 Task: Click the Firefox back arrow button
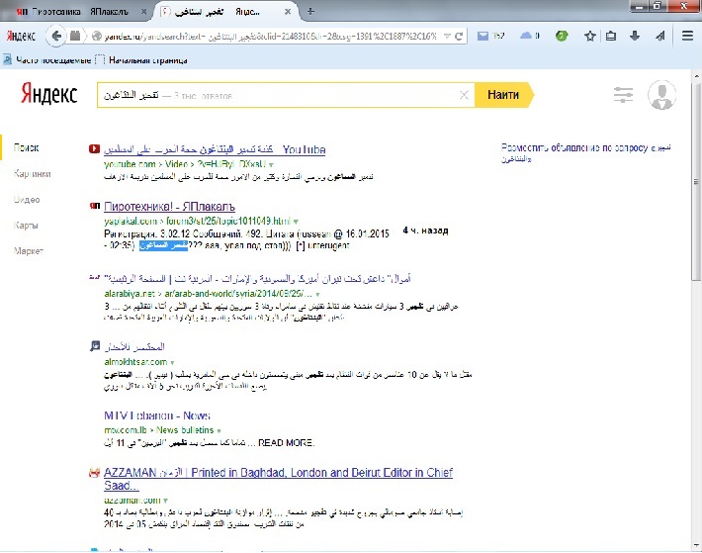(x=56, y=36)
